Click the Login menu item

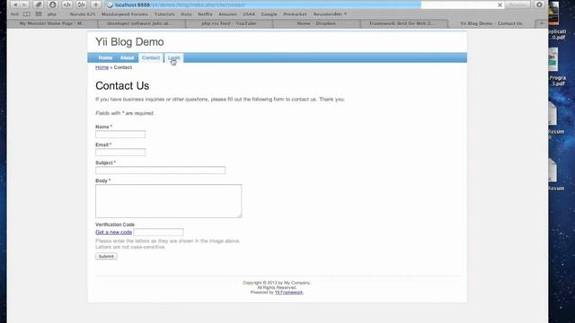click(173, 57)
